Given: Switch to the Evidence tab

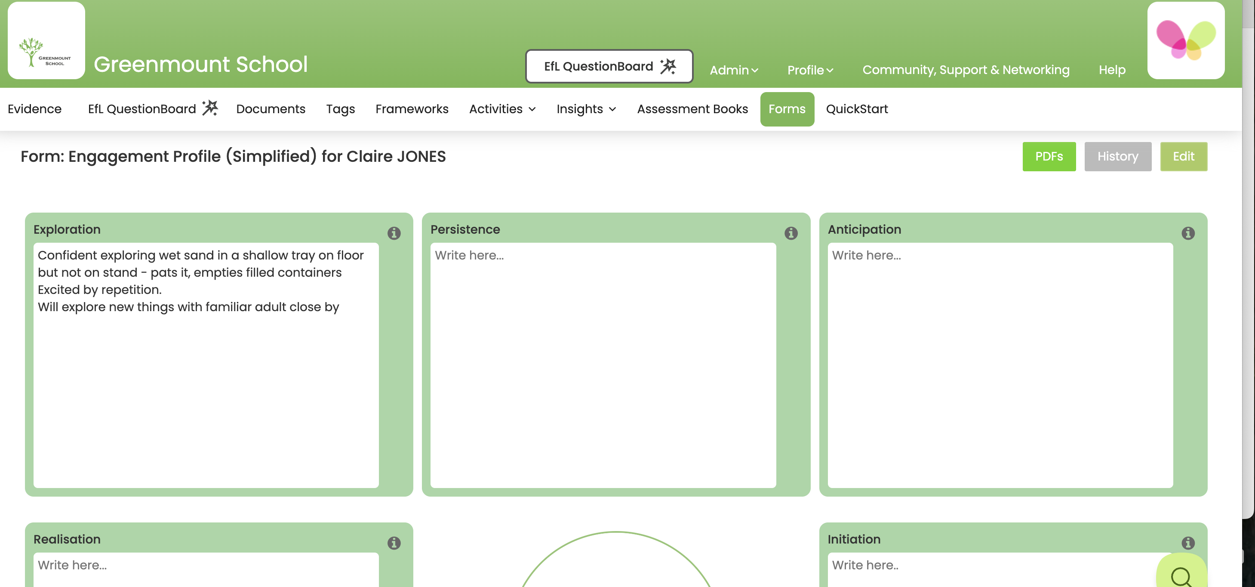Looking at the screenshot, I should [34, 109].
